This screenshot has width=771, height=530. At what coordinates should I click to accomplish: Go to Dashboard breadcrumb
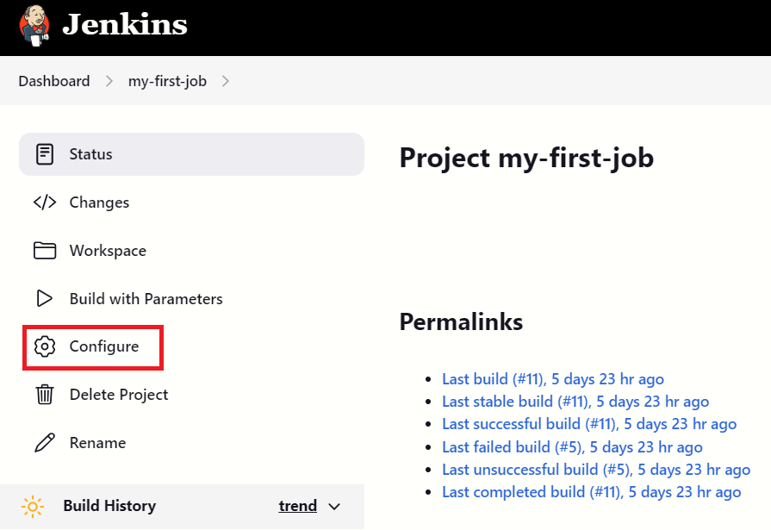pyautogui.click(x=54, y=81)
